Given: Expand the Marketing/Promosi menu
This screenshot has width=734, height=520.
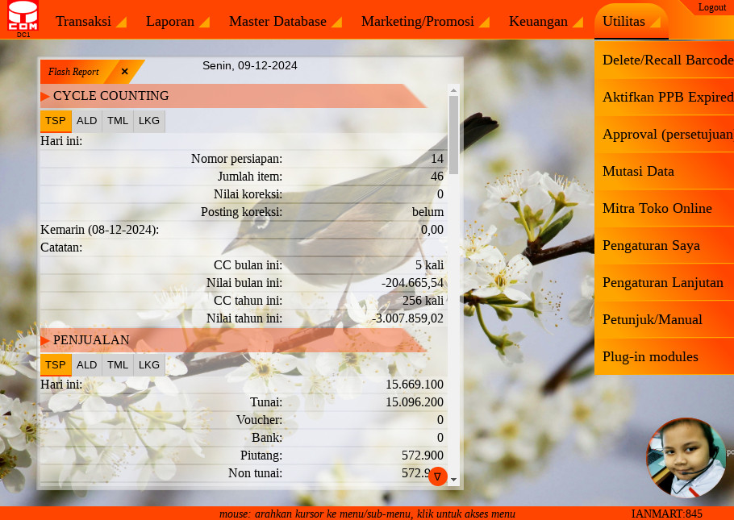Looking at the screenshot, I should tap(424, 22).
